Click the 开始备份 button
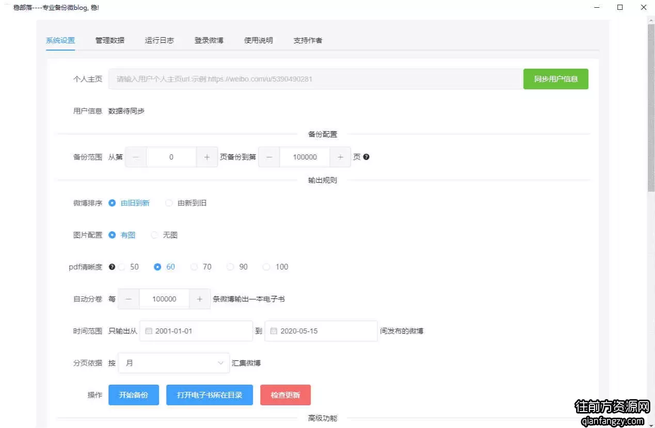The height and width of the screenshot is (428, 655). (134, 395)
